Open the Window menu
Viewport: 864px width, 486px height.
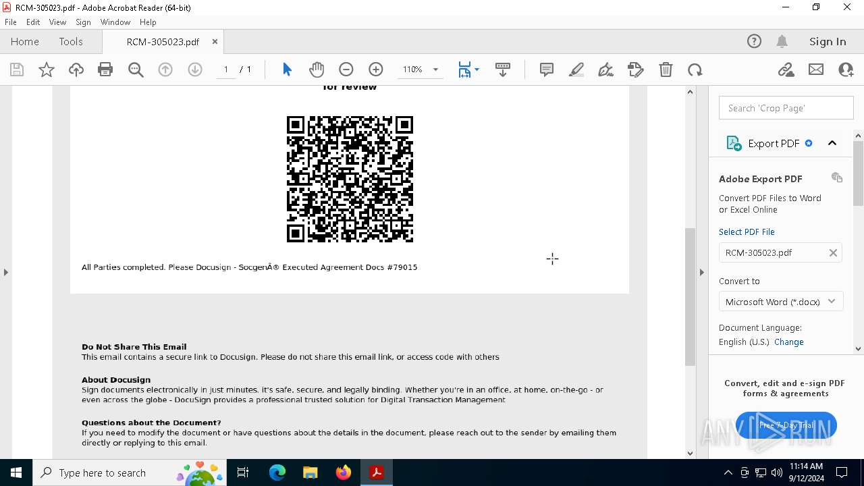click(x=115, y=22)
